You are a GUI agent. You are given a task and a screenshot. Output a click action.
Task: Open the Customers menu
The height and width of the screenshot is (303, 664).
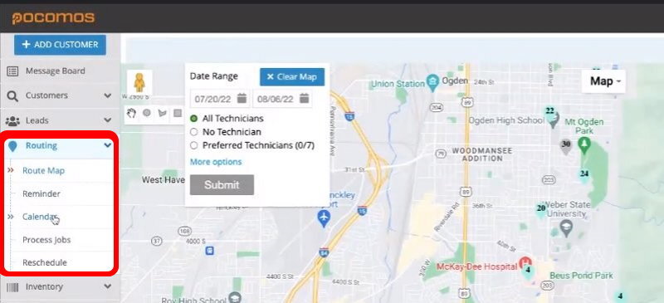click(46, 95)
